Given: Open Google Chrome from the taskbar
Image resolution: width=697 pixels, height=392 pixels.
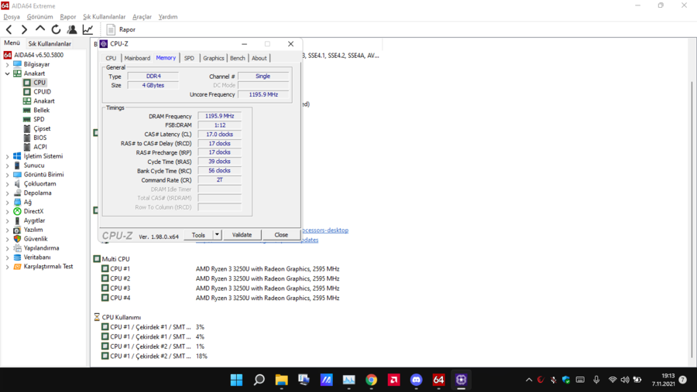Looking at the screenshot, I should pyautogui.click(x=371, y=380).
